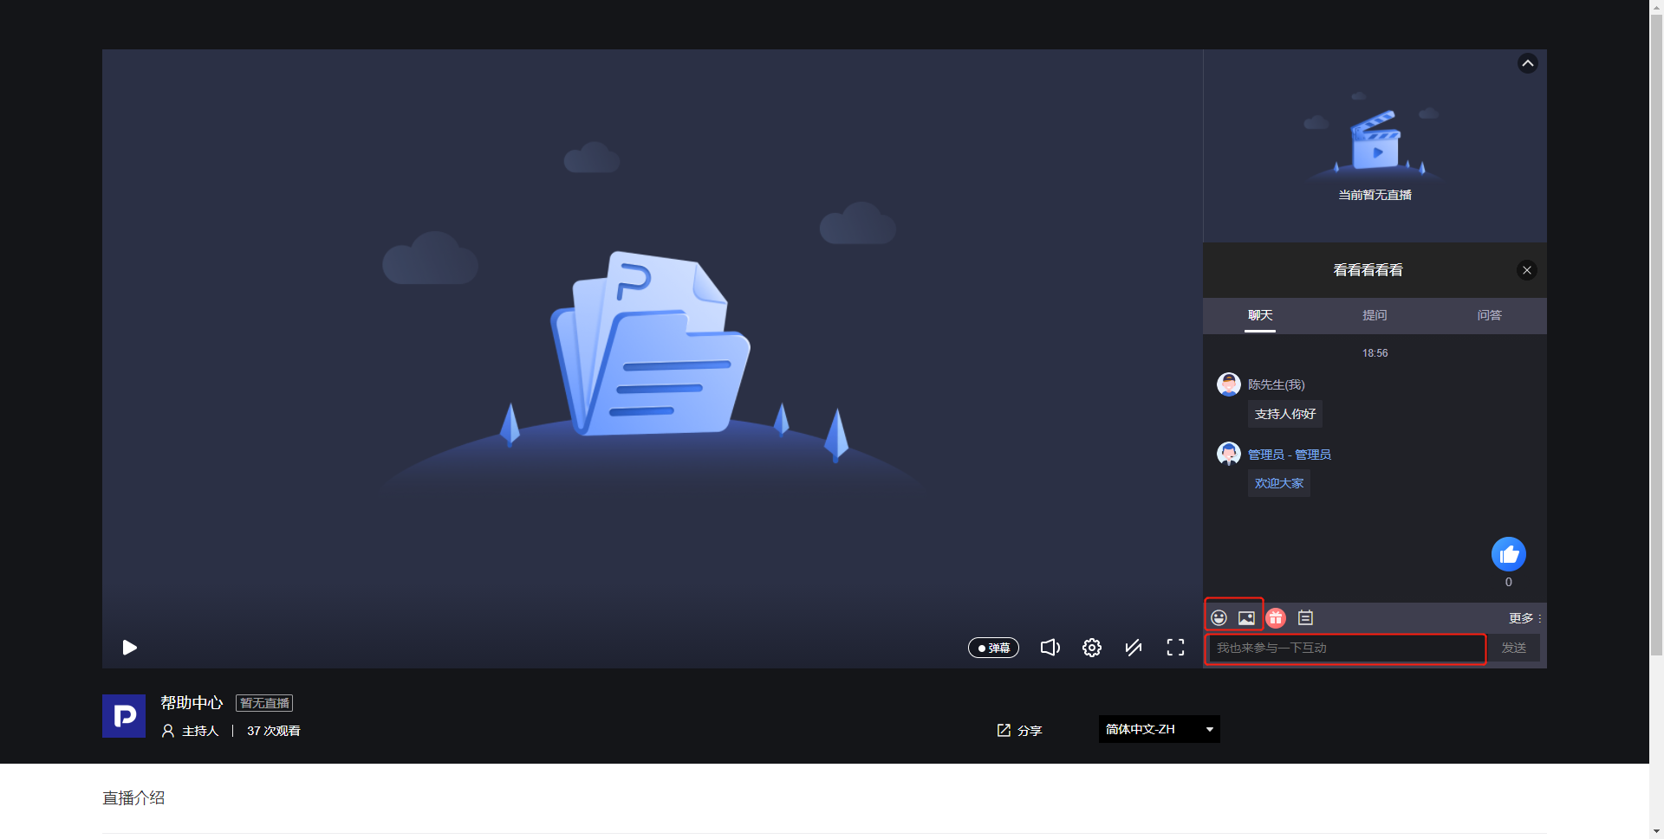Screen dimensions: 1664x839
Task: Click the 暂无直播 status badge
Action: (264, 703)
